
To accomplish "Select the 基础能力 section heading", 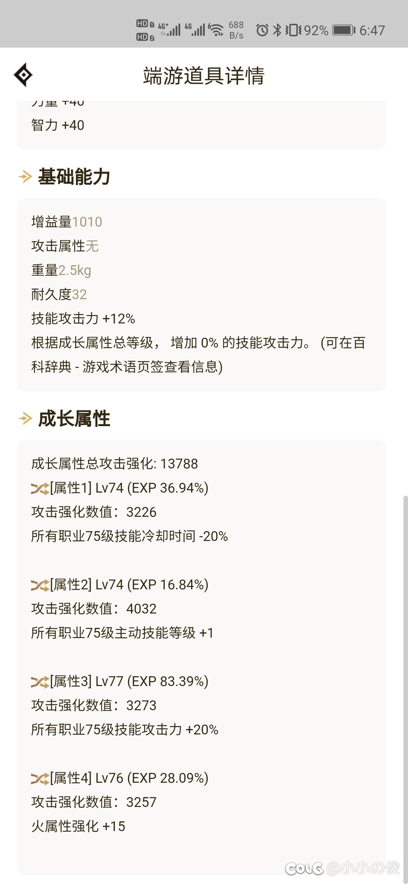I will (74, 176).
